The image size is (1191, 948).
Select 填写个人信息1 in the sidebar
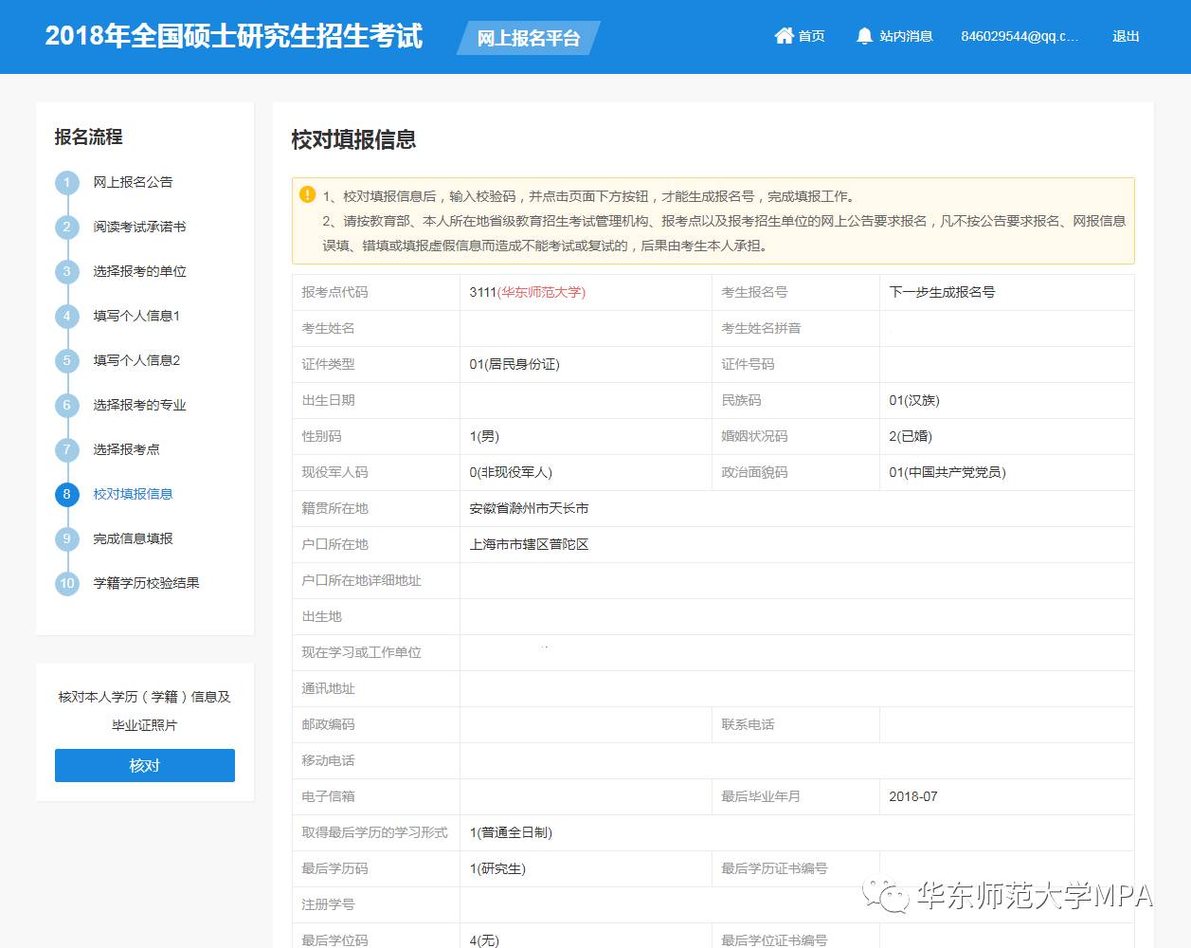tap(136, 316)
